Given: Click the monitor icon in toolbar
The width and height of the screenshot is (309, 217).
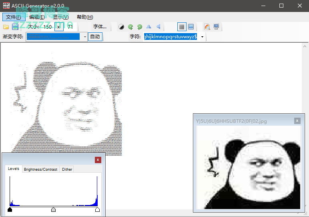Looking at the screenshot, I should click(217, 27).
